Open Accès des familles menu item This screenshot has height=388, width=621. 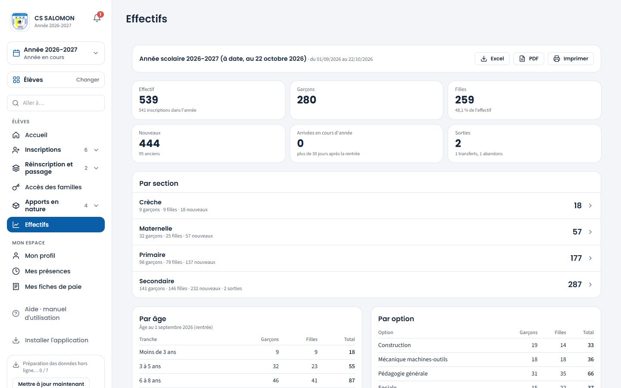(56, 187)
